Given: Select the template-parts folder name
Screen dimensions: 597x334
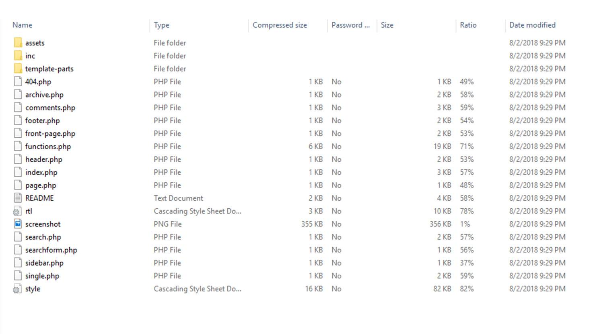Looking at the screenshot, I should coord(49,69).
